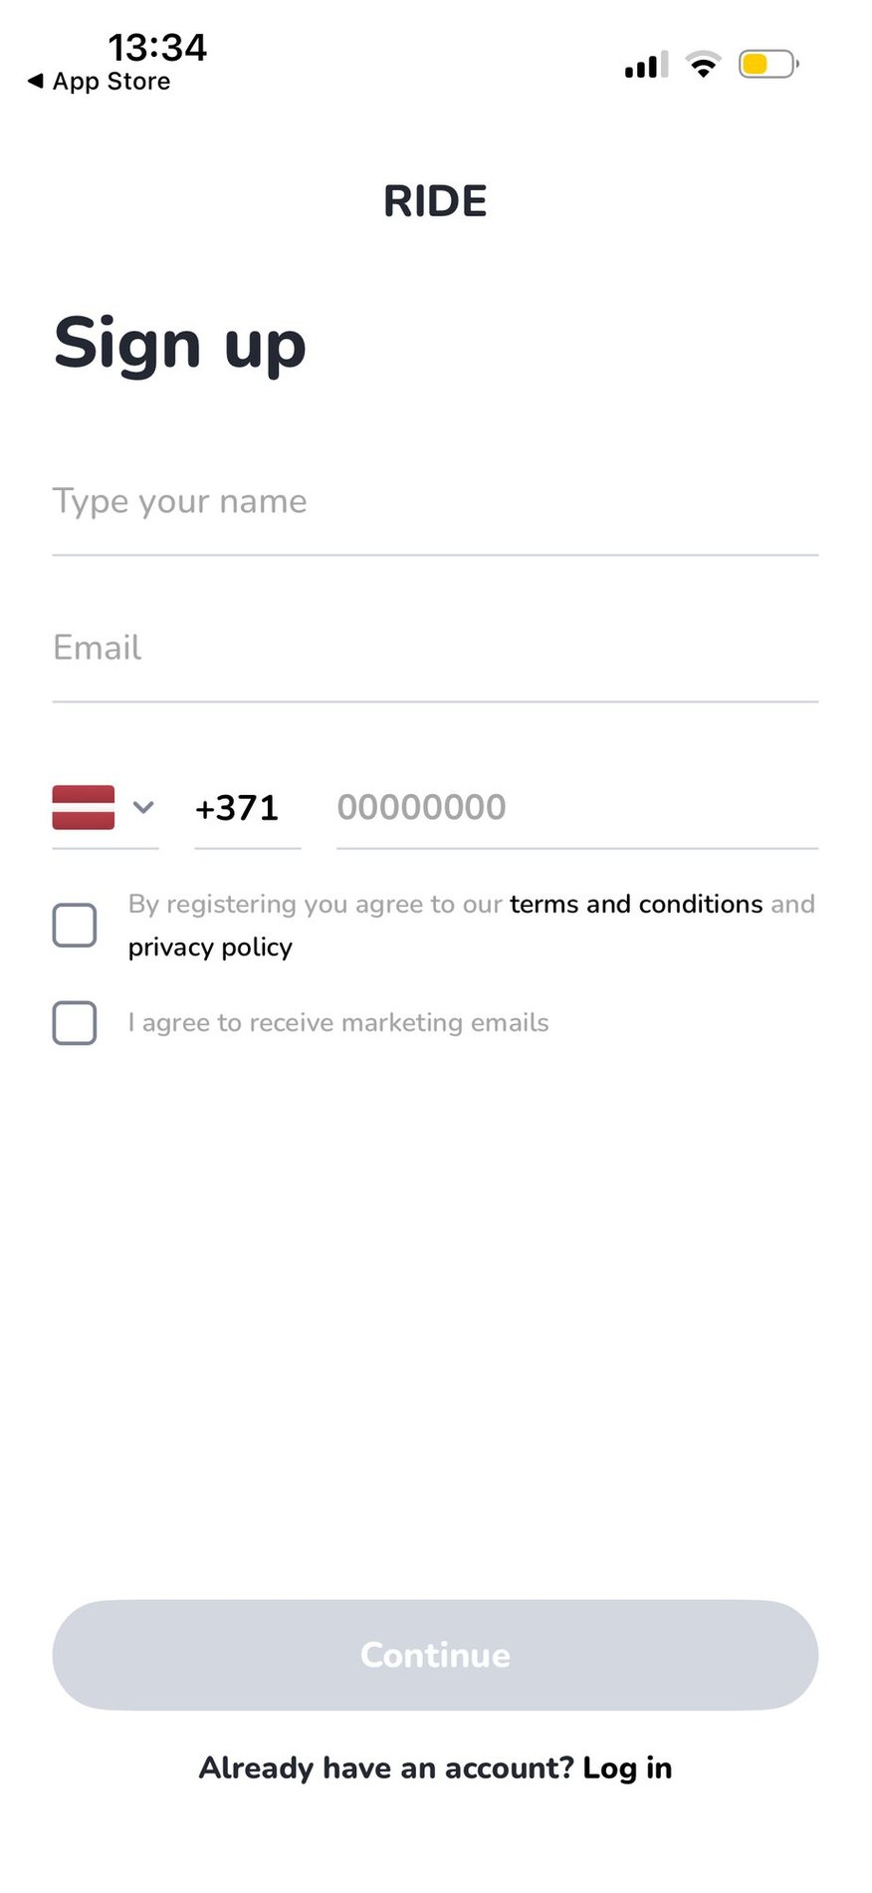This screenshot has height=1893, width=872.
Task: Tap the 13:34 clock in status bar
Action: [x=157, y=48]
